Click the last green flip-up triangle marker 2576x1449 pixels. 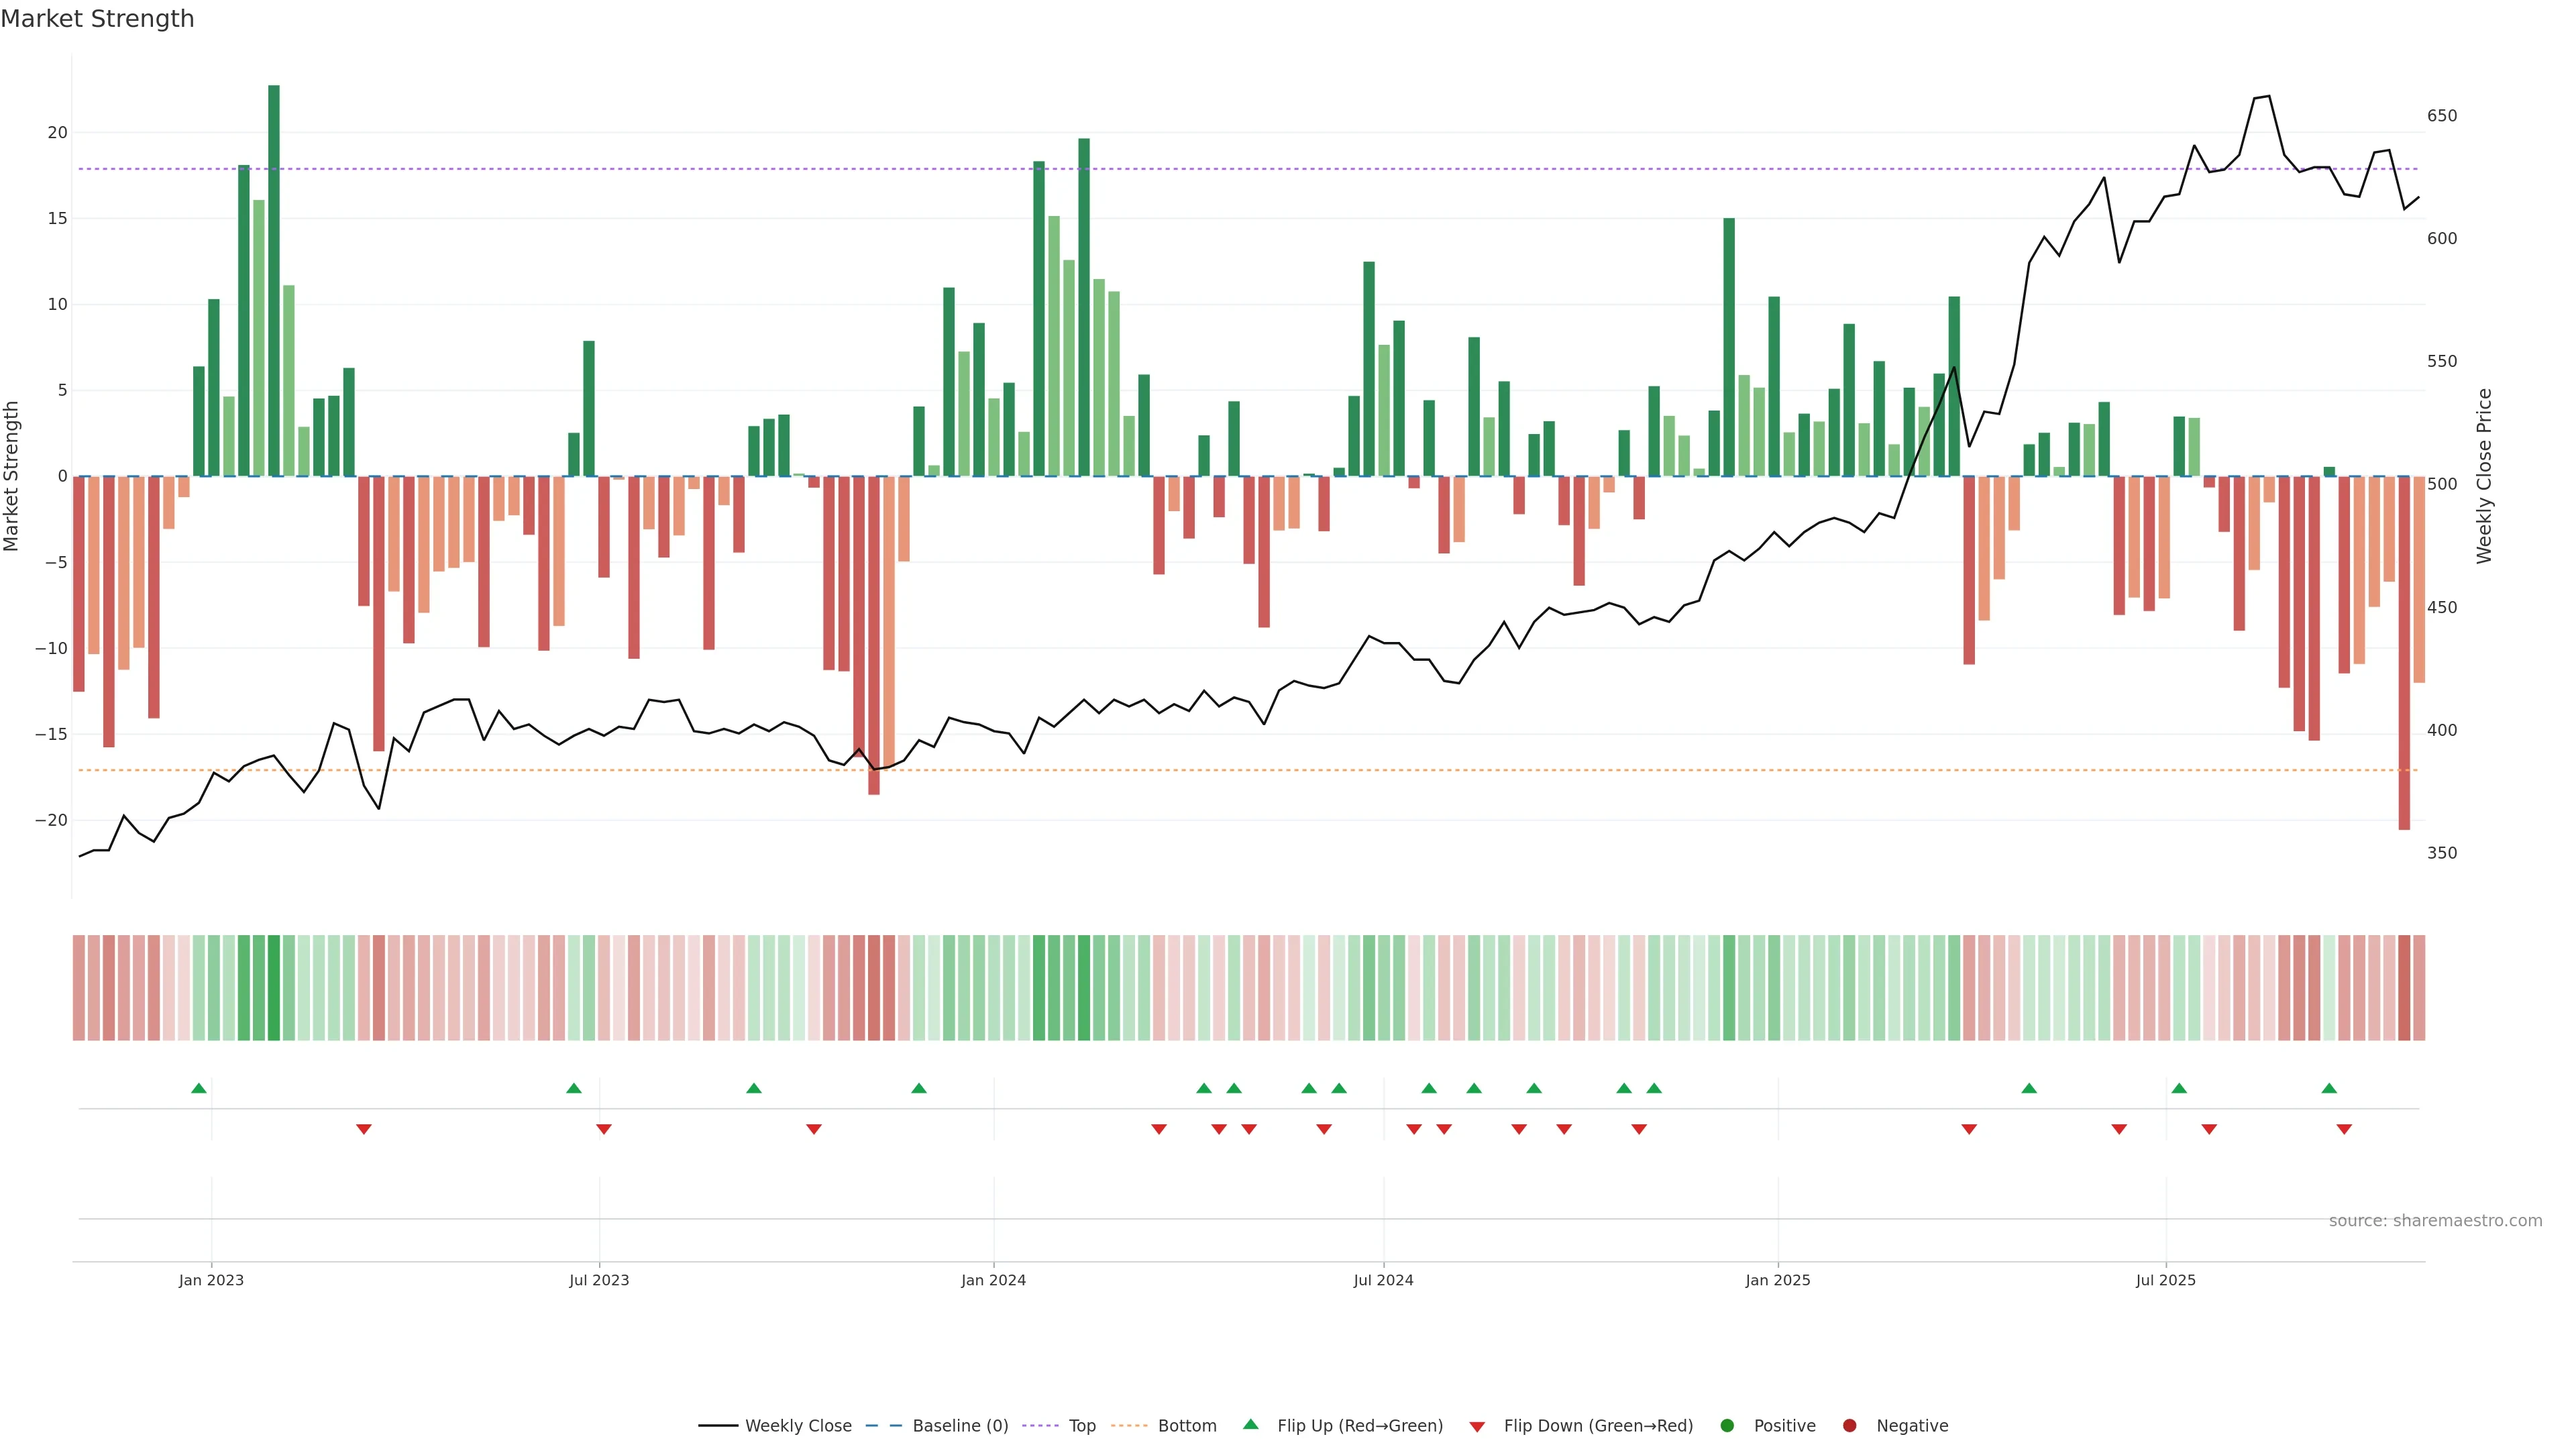point(2329,1088)
